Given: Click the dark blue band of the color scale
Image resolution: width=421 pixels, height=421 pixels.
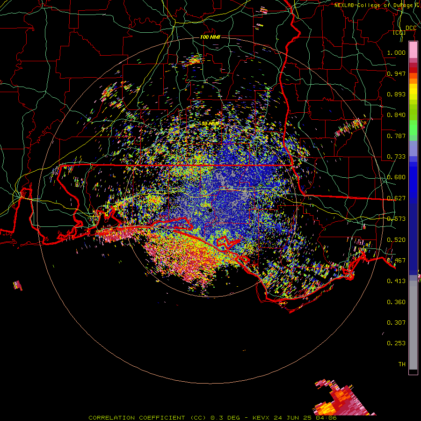Looking at the screenshot, I should pyautogui.click(x=413, y=236).
